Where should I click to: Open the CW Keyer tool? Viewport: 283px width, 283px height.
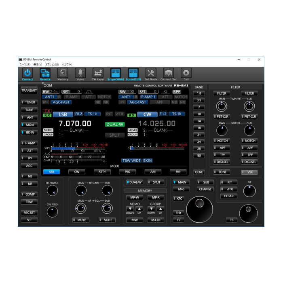pos(98,73)
